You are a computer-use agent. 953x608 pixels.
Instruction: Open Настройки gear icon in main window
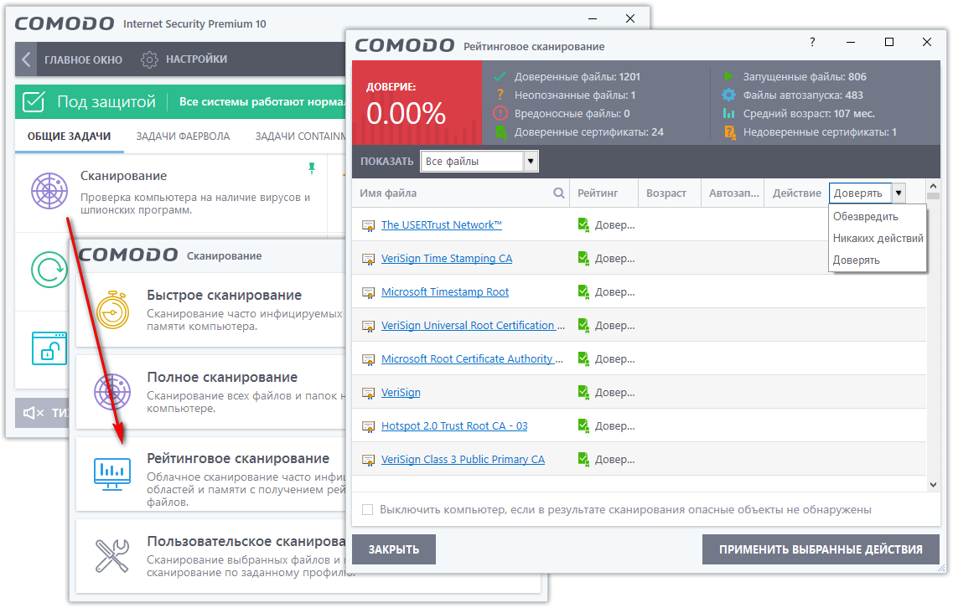coord(149,59)
